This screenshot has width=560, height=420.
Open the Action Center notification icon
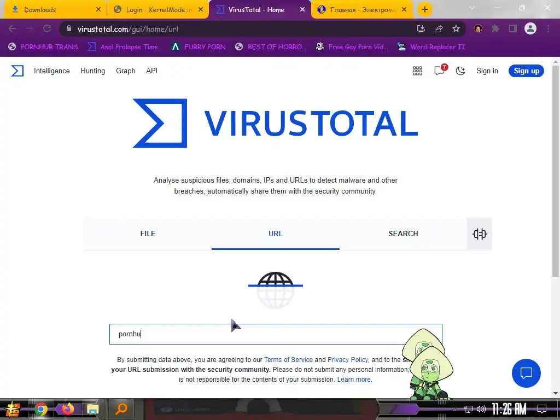coord(542,409)
